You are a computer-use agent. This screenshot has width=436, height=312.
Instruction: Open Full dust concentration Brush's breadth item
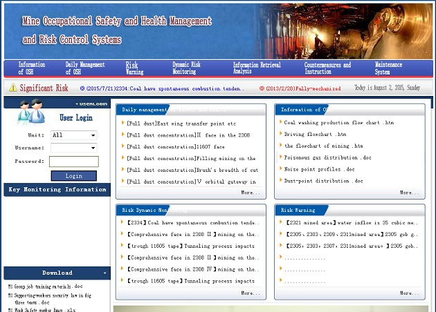click(192, 170)
